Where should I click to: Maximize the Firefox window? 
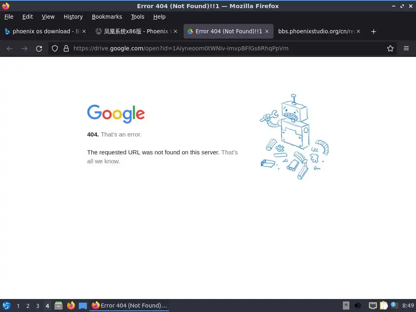[x=402, y=6]
